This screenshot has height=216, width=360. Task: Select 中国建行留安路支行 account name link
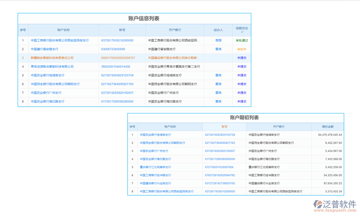coord(46,49)
